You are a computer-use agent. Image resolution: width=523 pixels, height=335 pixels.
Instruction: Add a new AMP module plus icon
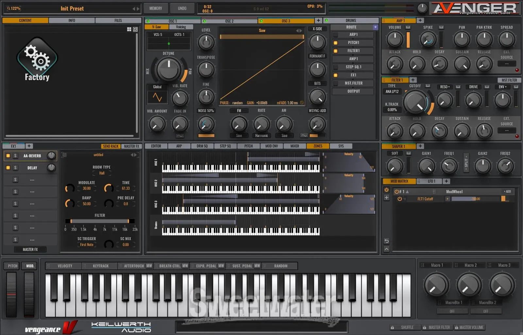click(420, 20)
